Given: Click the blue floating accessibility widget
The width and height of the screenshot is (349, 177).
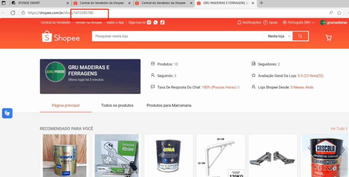Looking at the screenshot, I should (x=7, y=113).
